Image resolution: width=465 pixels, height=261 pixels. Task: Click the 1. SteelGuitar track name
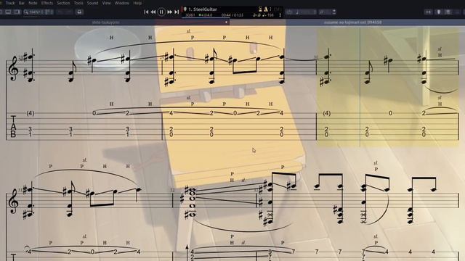click(x=203, y=9)
